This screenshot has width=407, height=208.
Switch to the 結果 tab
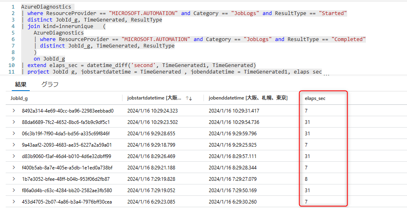21,84
